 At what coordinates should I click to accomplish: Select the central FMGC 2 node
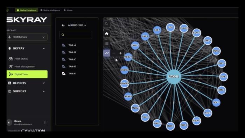point(174,77)
